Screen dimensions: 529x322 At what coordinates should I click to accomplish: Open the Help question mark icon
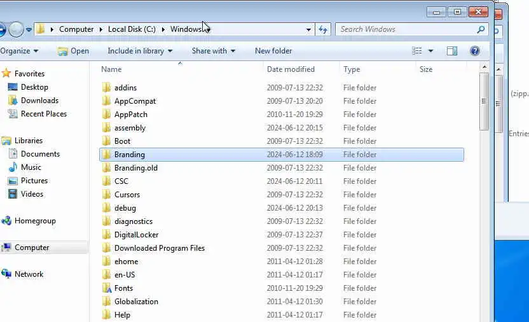(x=475, y=51)
